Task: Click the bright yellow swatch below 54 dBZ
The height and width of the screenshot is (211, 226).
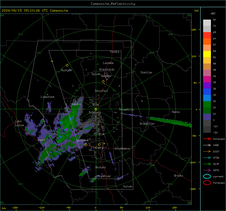Action: (x=207, y=54)
